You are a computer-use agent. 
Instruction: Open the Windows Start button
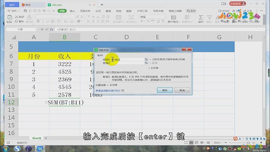5,148
